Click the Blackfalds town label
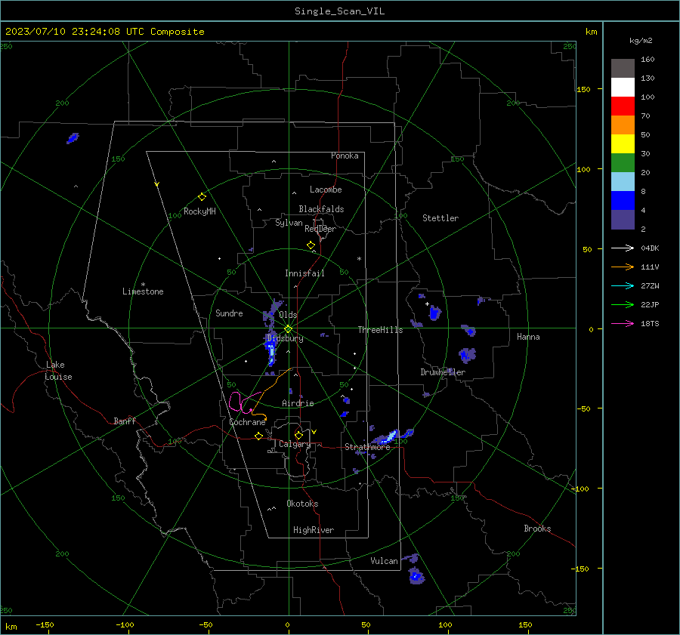This screenshot has height=635, width=680. coord(321,209)
